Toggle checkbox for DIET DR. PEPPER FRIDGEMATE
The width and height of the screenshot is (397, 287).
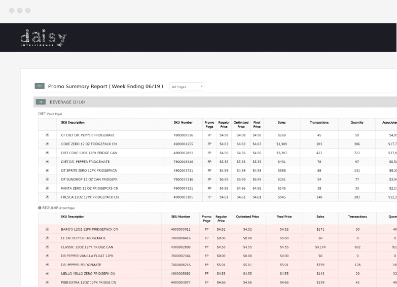[x=47, y=162]
